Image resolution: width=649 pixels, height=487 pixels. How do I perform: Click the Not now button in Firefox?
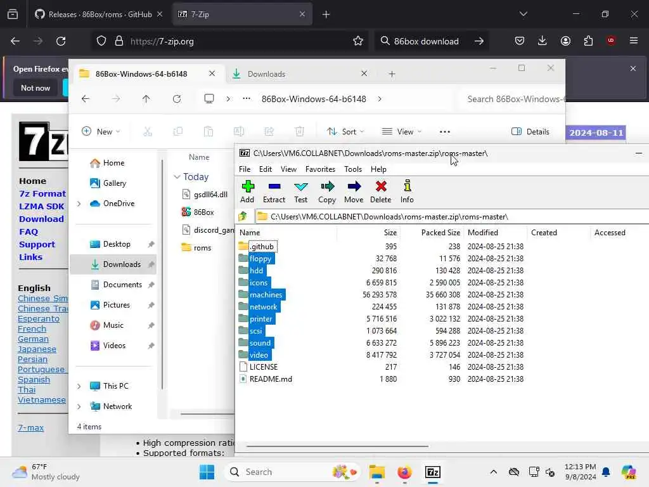tap(35, 88)
